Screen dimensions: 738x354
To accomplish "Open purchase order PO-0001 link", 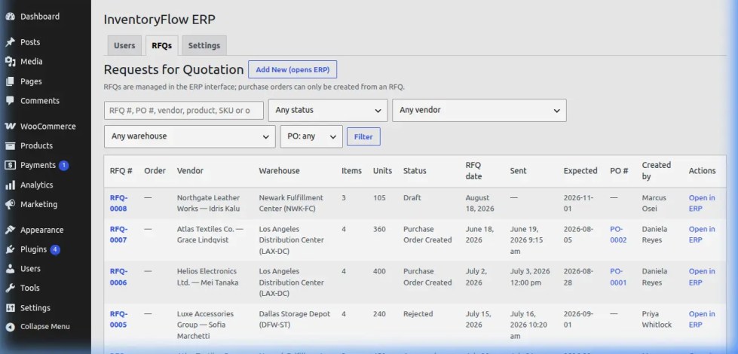I will (x=618, y=277).
